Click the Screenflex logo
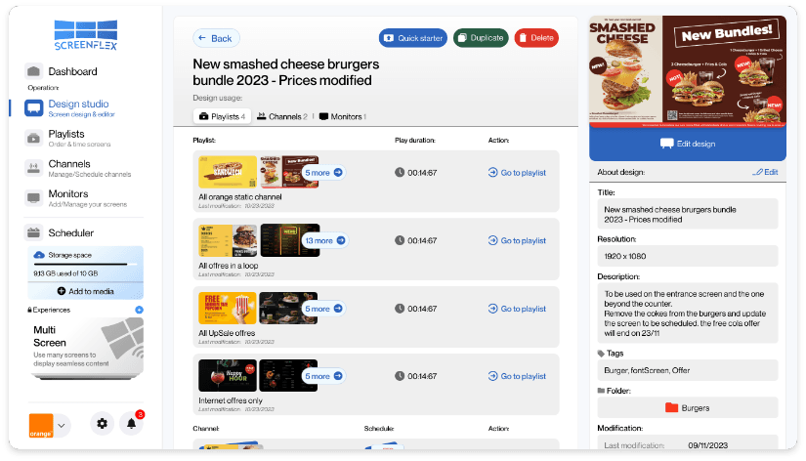This screenshot has height=461, width=806. tap(86, 35)
